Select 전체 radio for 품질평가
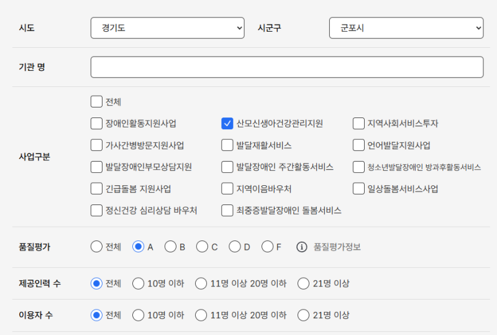The height and width of the screenshot is (335, 497). pyautogui.click(x=96, y=247)
